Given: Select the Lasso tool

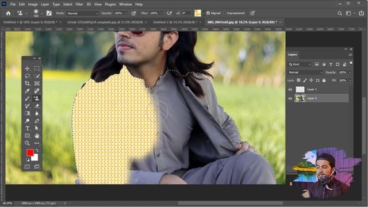Looking at the screenshot, I should point(27,76).
